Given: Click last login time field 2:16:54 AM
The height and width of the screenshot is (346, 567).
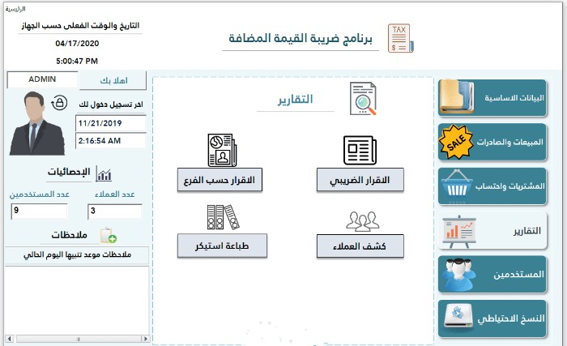Looking at the screenshot, I should [111, 140].
